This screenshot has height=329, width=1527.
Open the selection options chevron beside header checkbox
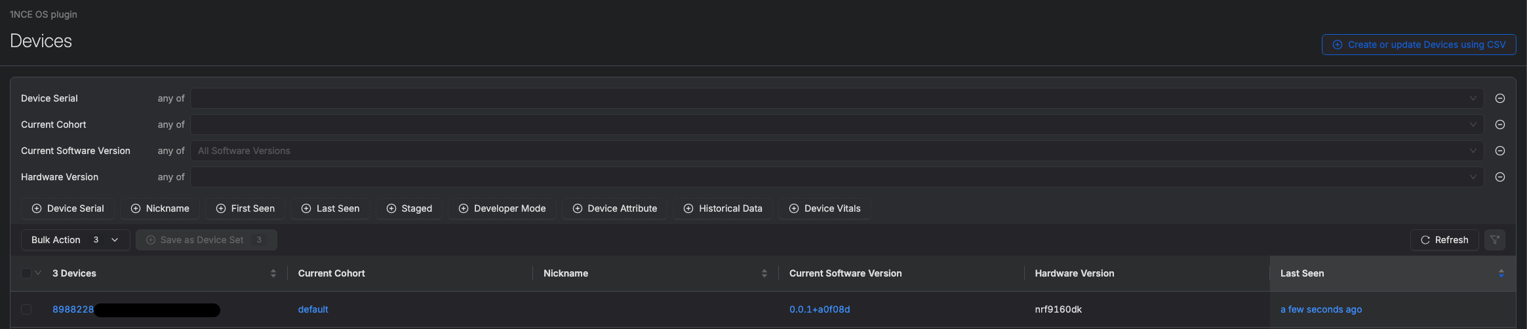38,273
